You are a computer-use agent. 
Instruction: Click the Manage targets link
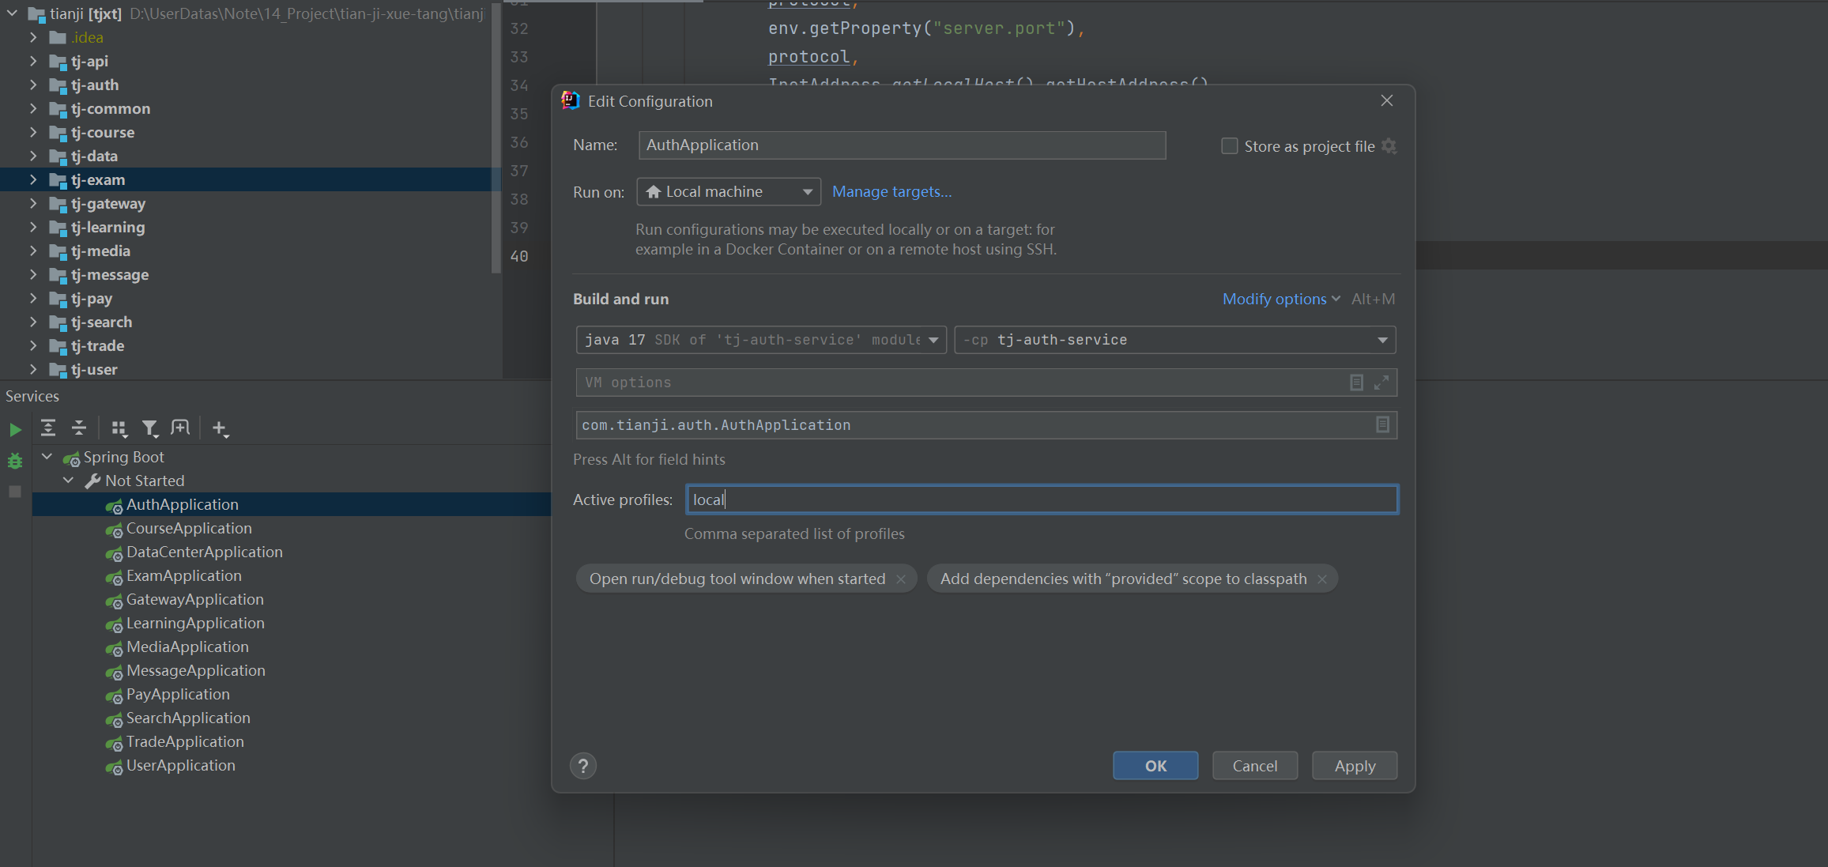click(x=891, y=192)
